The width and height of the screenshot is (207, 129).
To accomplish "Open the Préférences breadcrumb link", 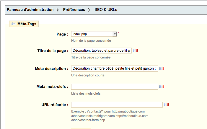I will tap(74, 10).
